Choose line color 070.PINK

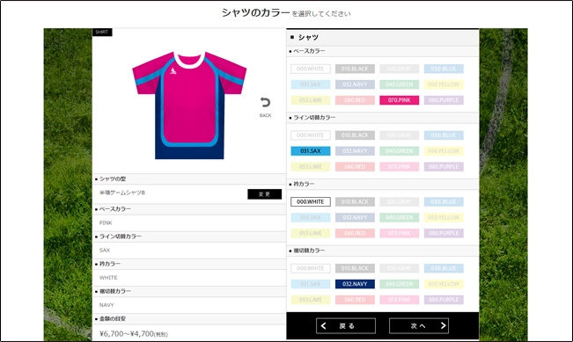pyautogui.click(x=400, y=166)
